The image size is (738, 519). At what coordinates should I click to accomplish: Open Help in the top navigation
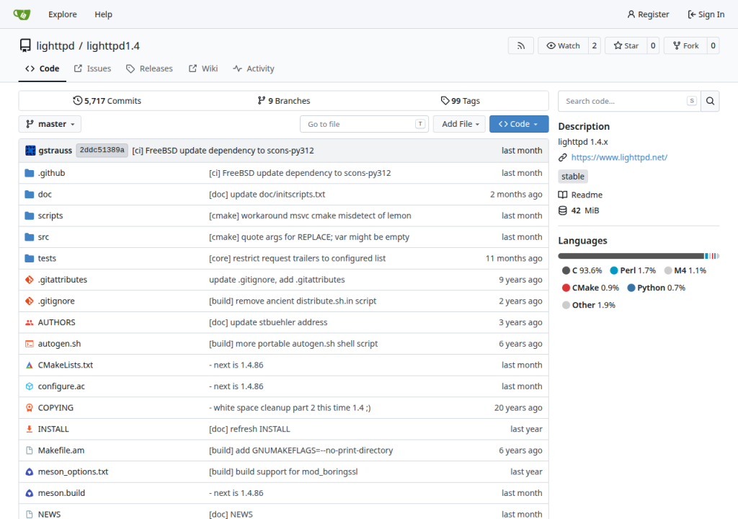104,14
